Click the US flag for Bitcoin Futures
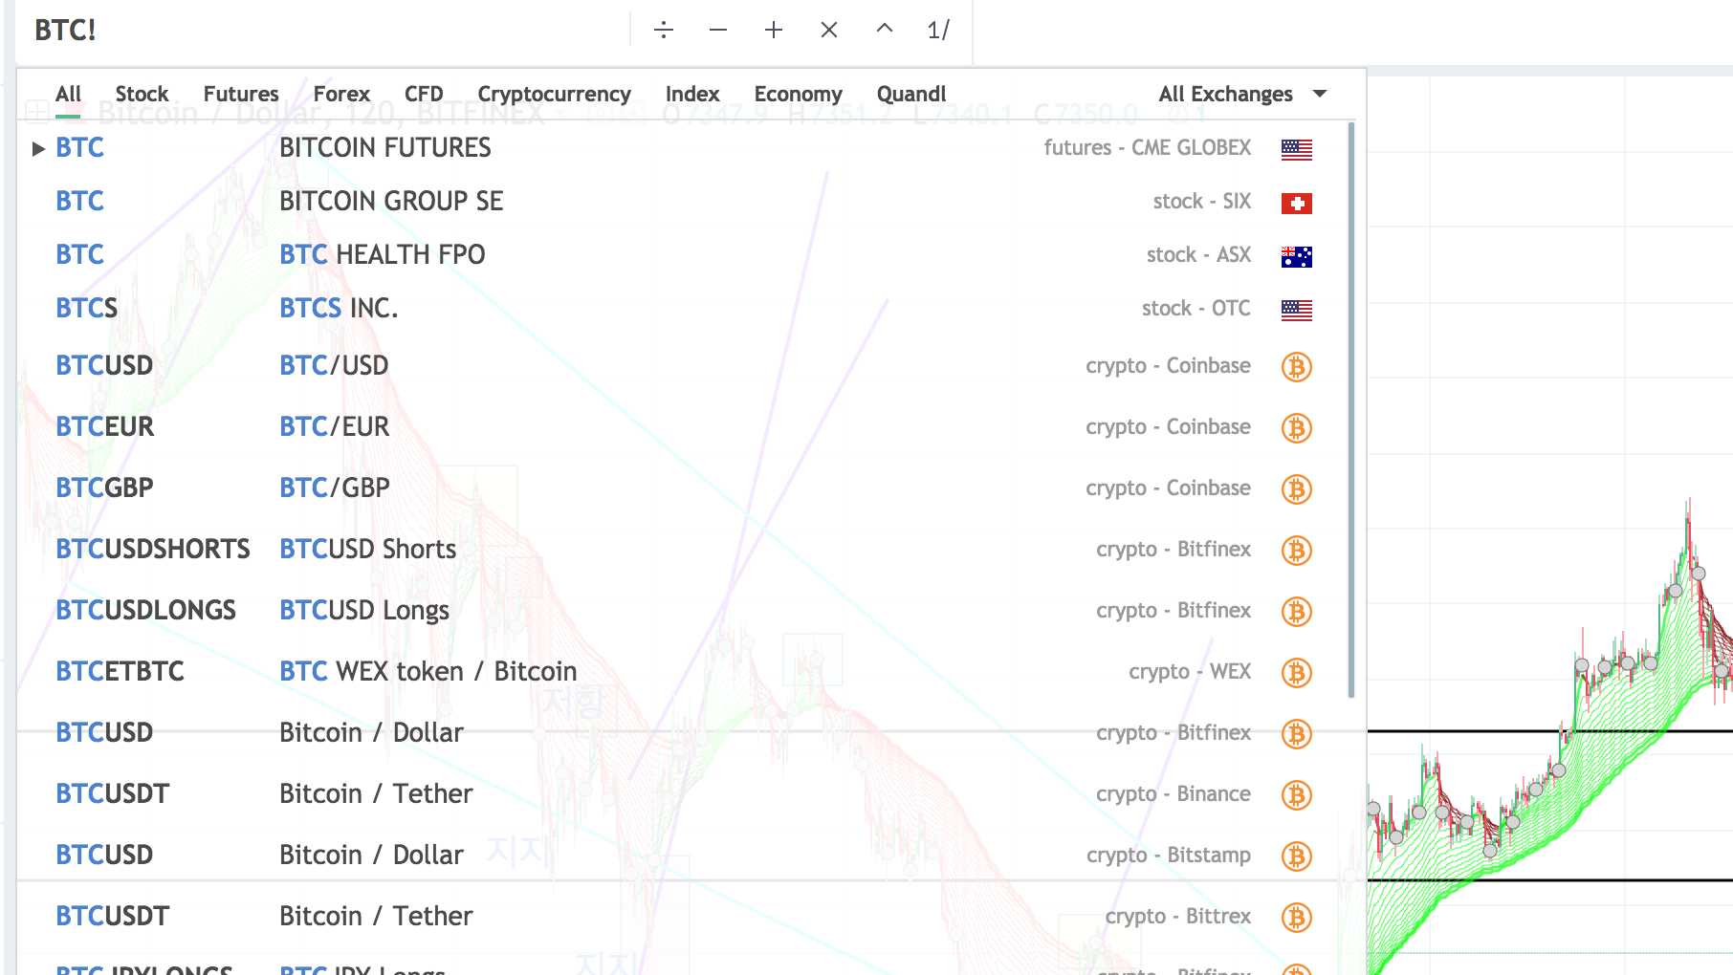The height and width of the screenshot is (975, 1733). pyautogui.click(x=1297, y=149)
